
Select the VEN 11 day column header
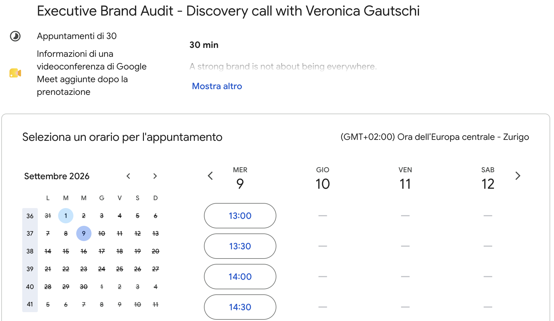coord(405,179)
